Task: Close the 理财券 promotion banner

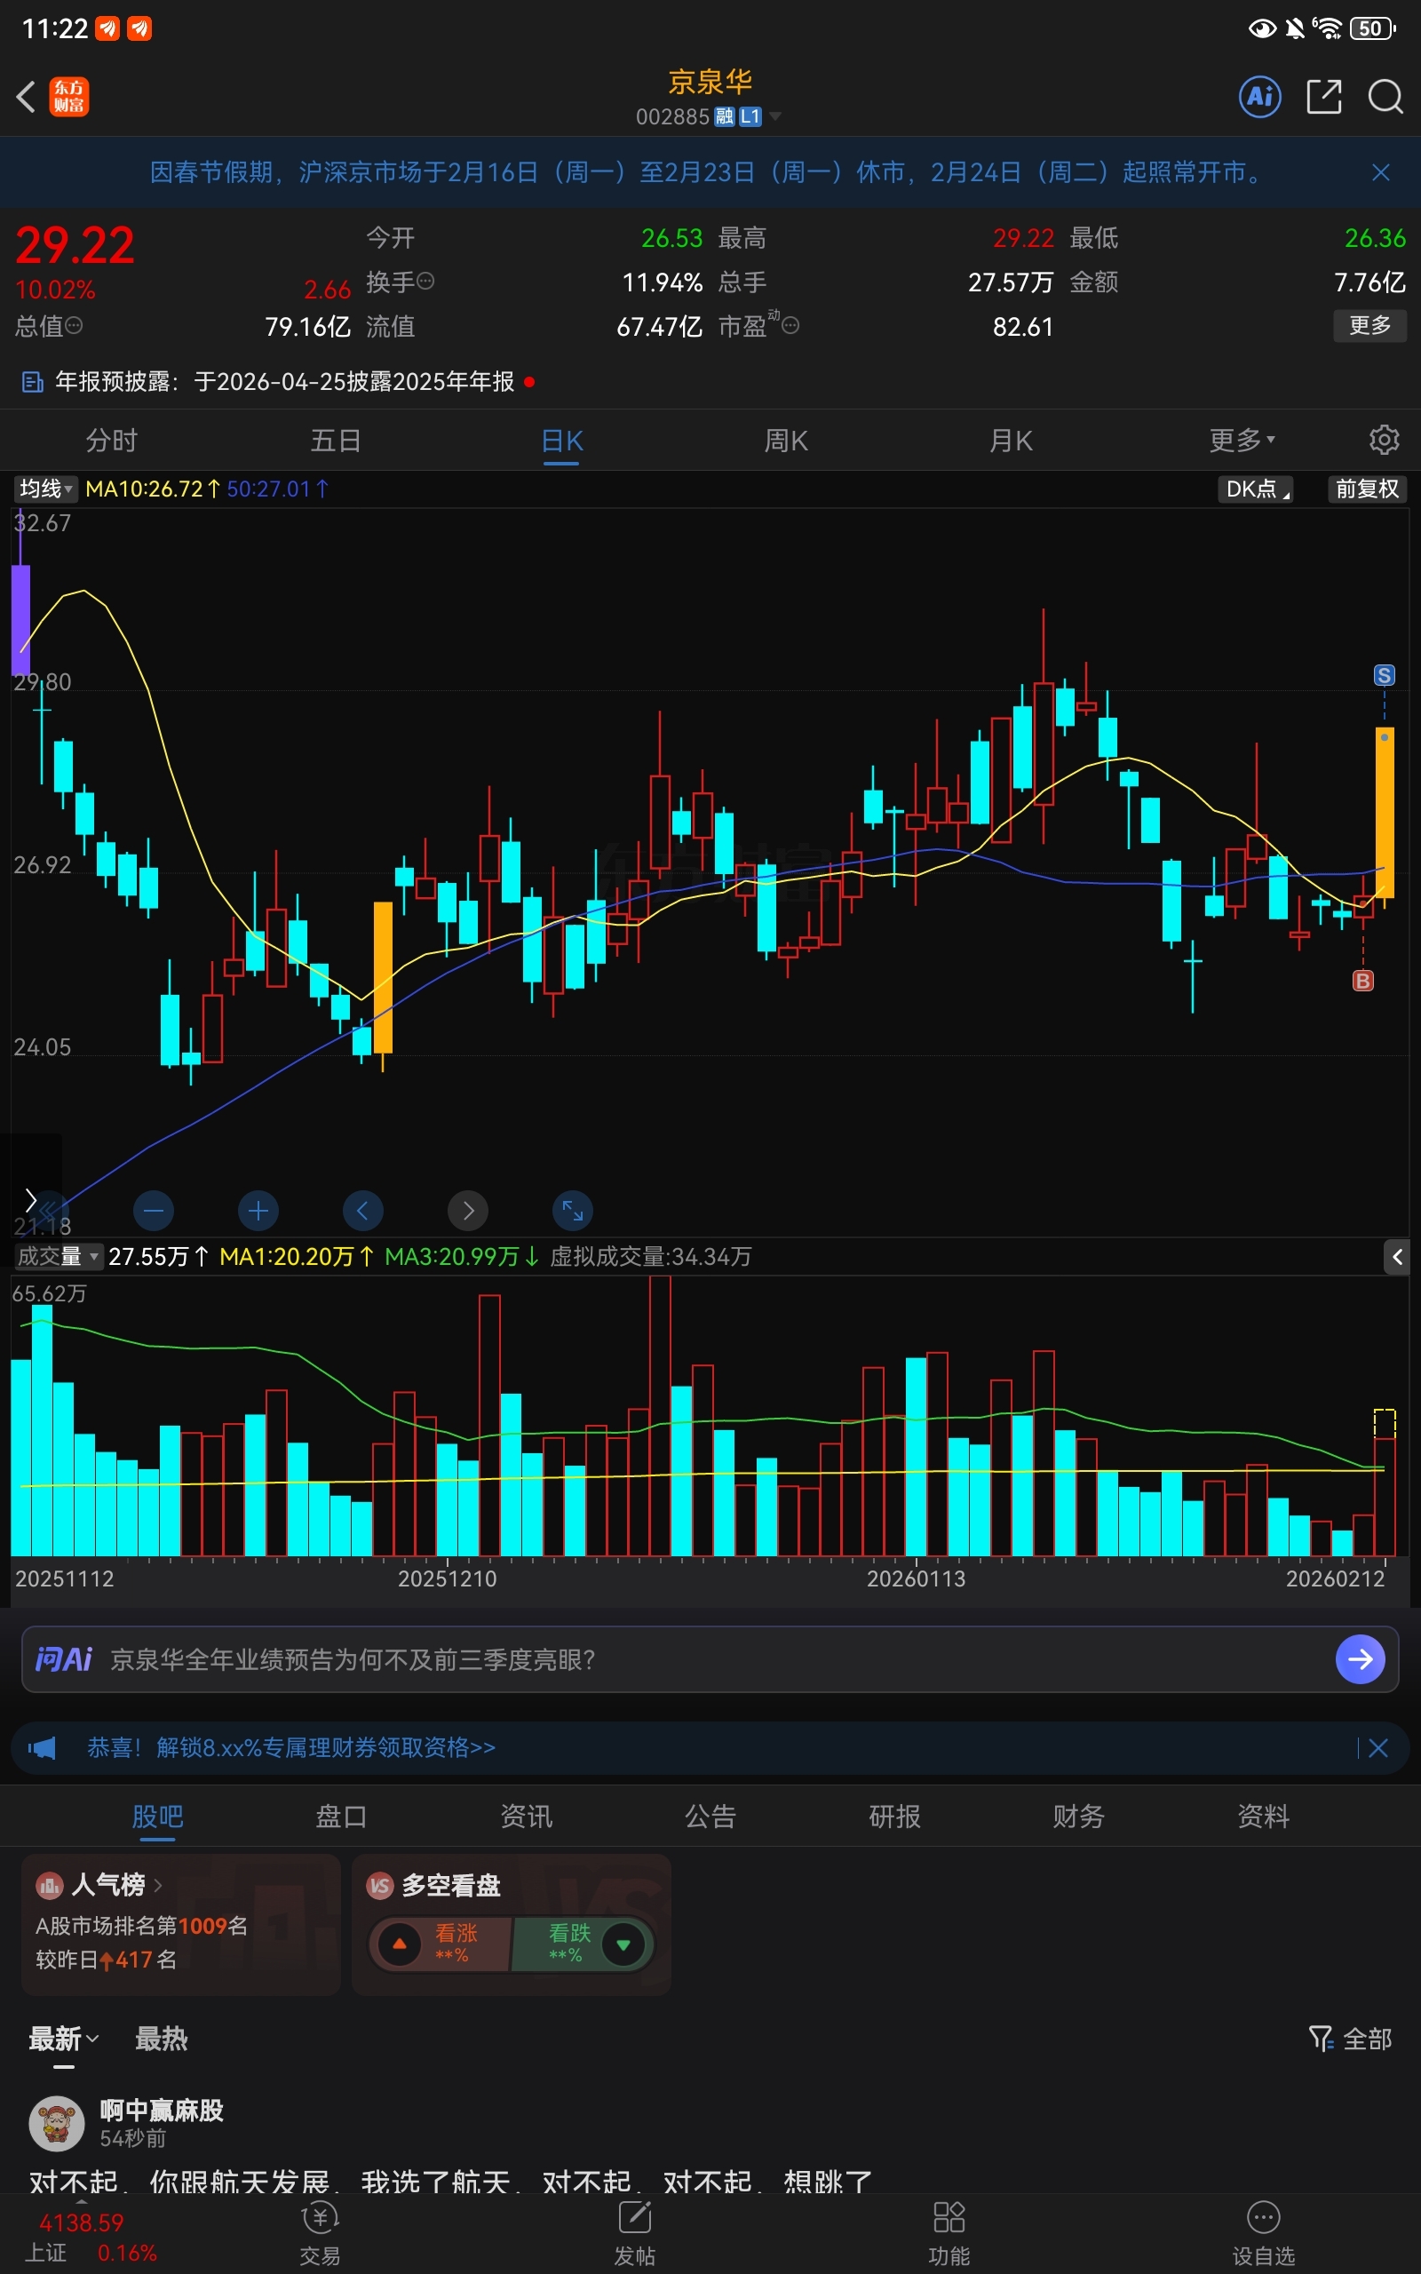Action: (1378, 1748)
